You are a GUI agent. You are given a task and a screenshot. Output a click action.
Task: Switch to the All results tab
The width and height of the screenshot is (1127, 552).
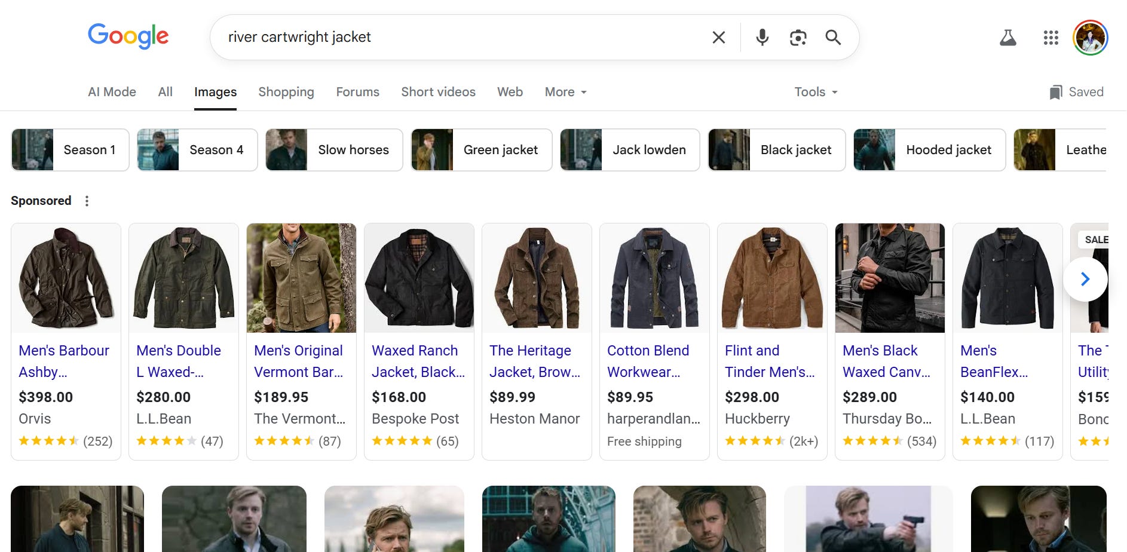[166, 92]
